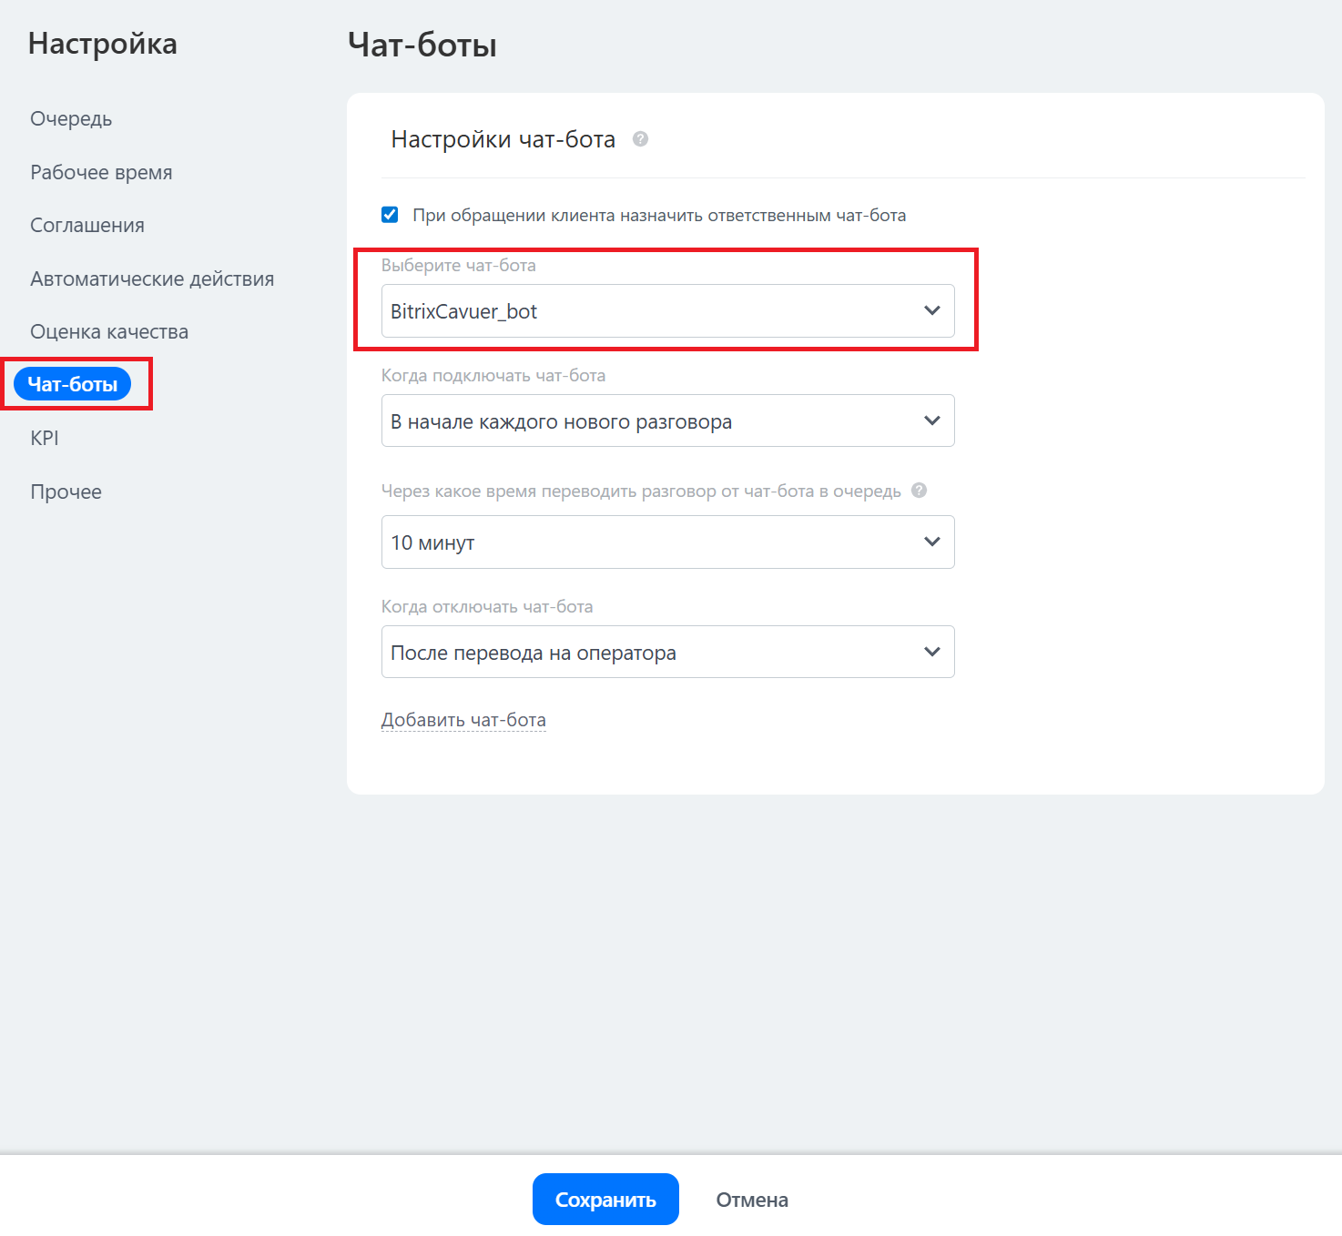Uncheck the assign chat-bot as responsible checkbox
Screen dimensions: 1342x1236
coord(390,215)
